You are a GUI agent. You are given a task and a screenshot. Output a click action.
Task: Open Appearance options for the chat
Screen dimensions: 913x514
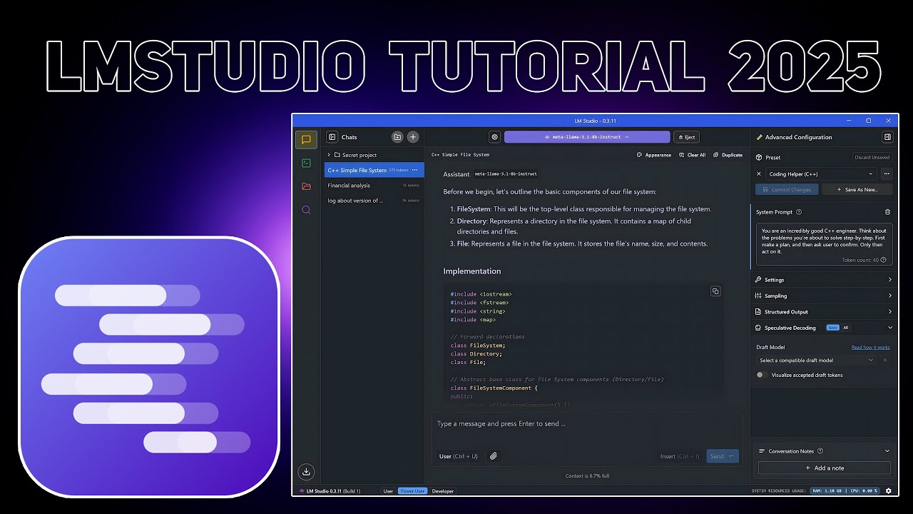click(653, 155)
